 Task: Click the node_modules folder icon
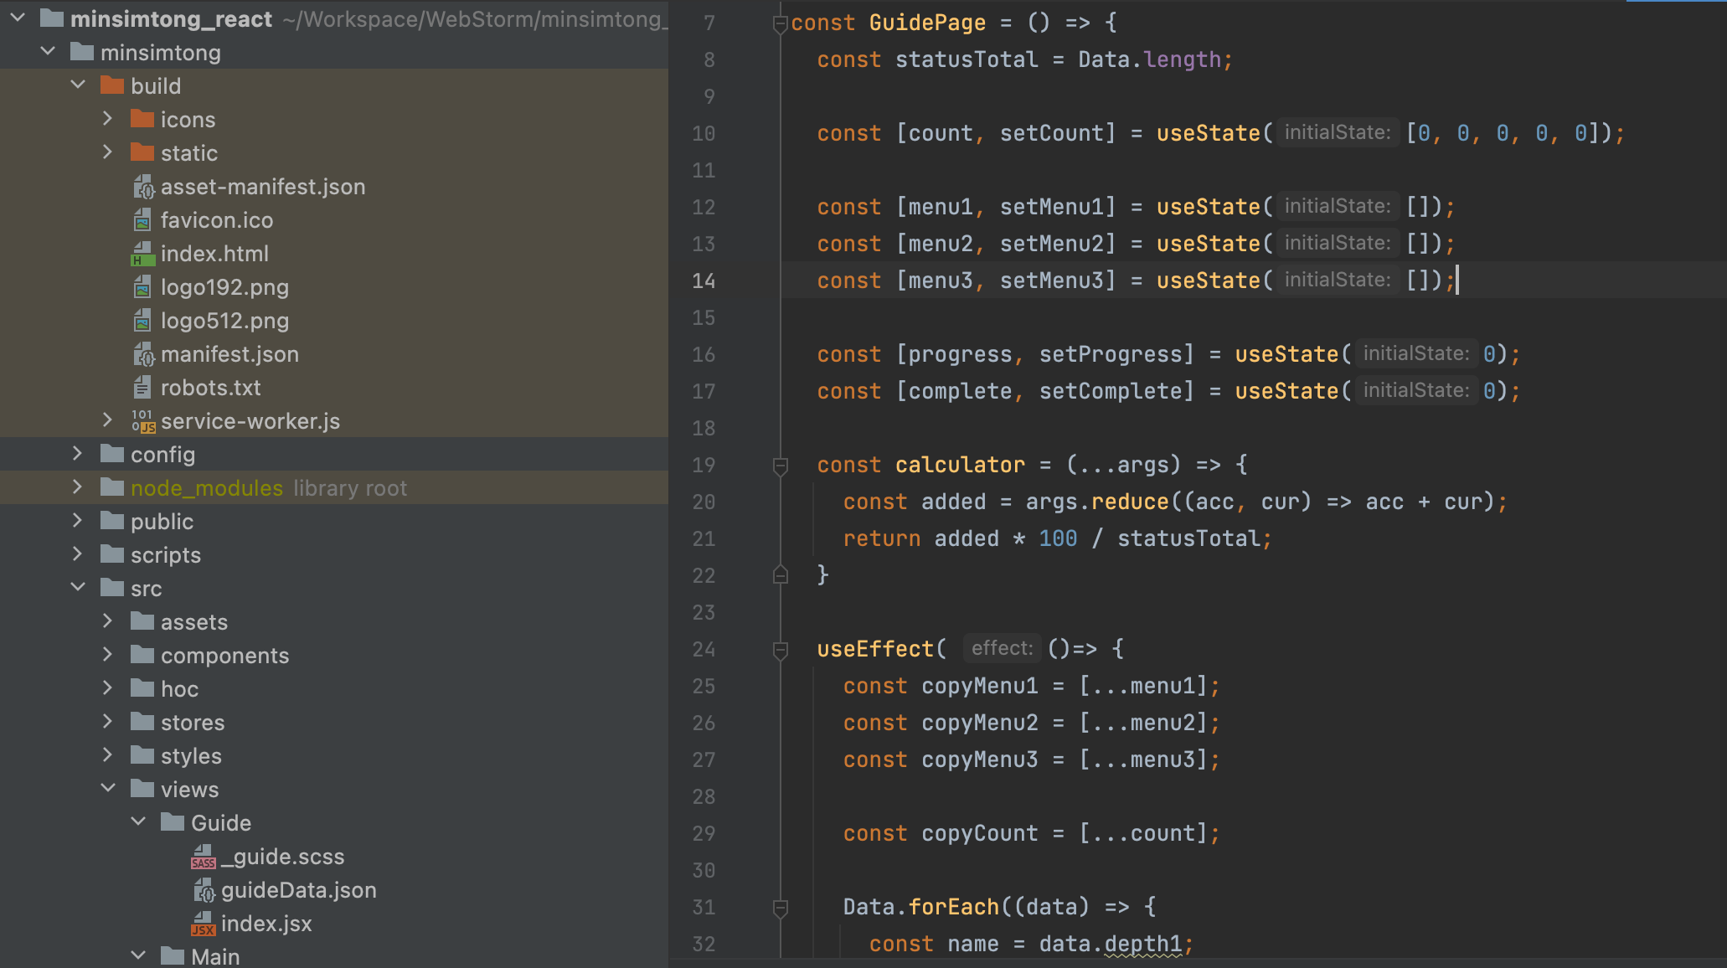[112, 487]
